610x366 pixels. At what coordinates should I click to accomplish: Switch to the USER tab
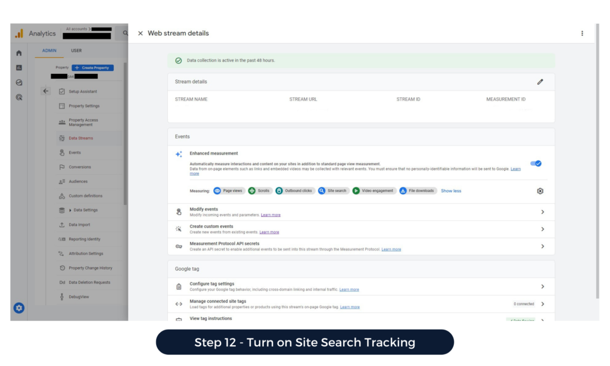76,51
